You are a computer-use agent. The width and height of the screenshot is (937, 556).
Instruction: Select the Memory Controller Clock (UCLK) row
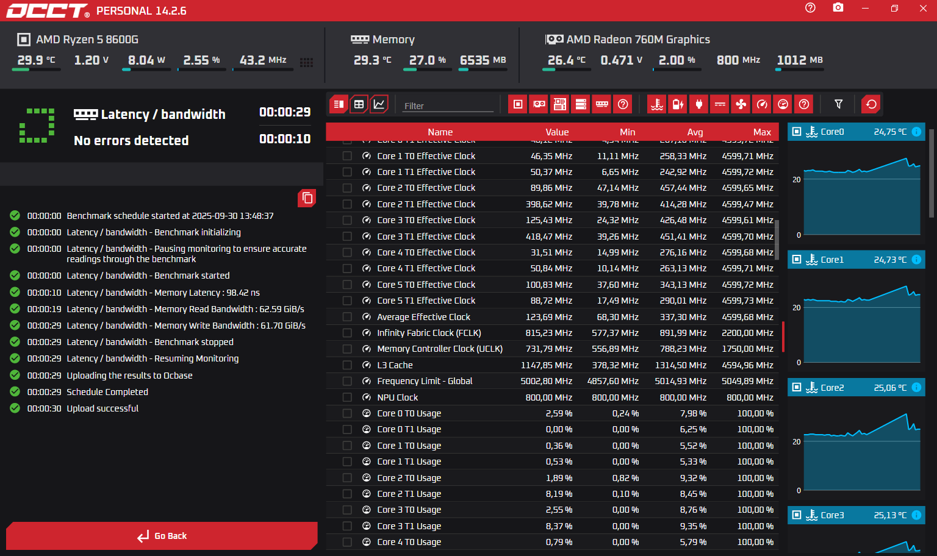click(x=553, y=349)
